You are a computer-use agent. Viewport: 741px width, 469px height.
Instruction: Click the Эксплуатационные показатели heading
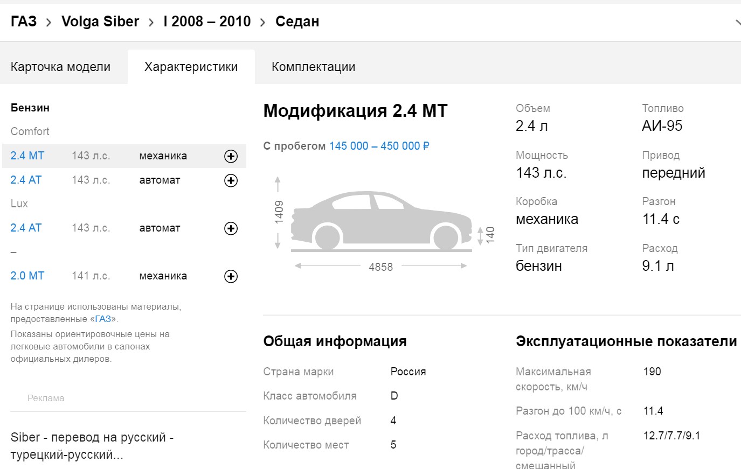tap(626, 341)
